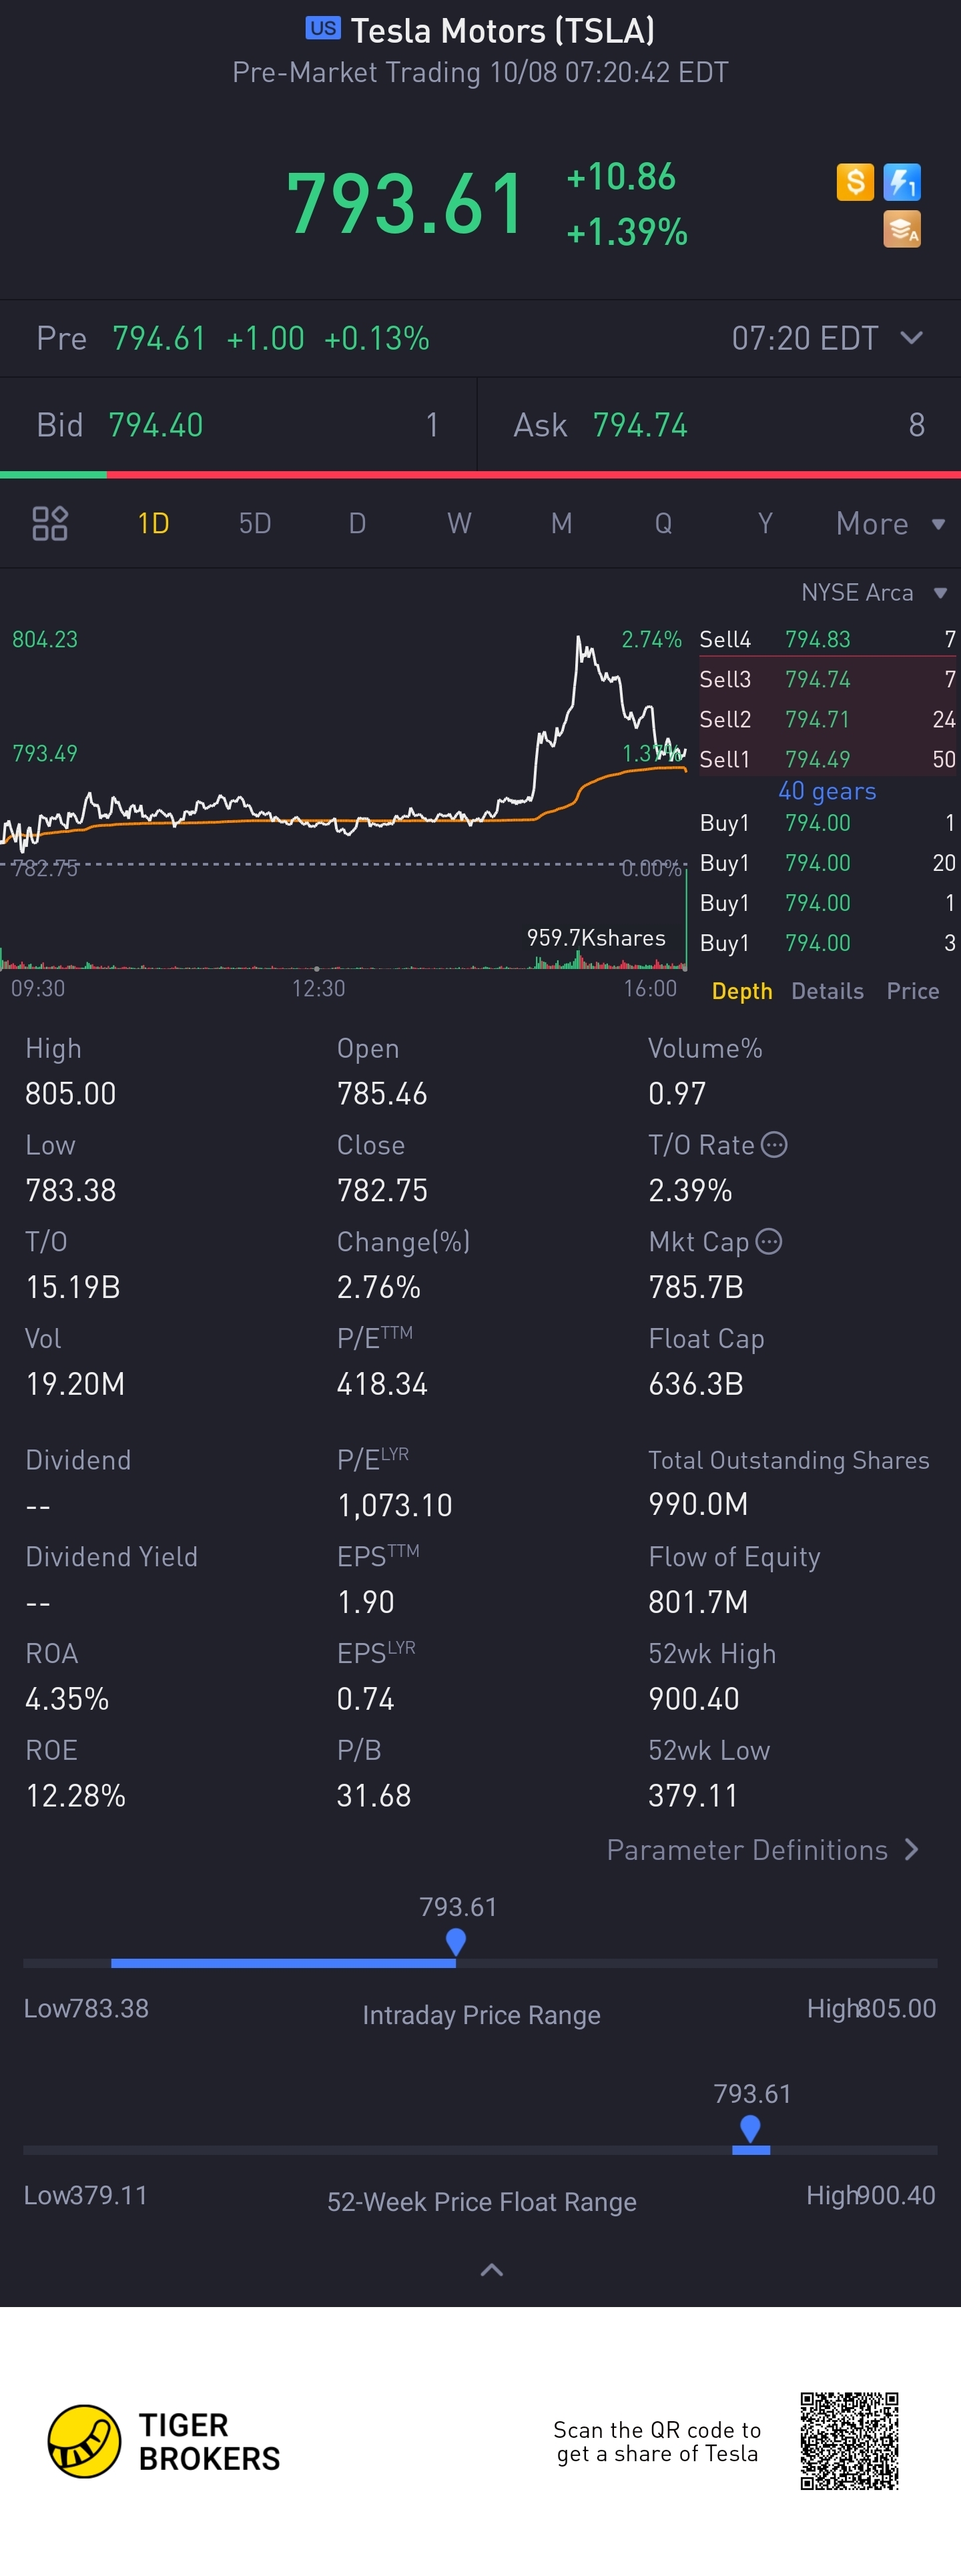Image resolution: width=961 pixels, height=2576 pixels.
Task: Tap the Sell3 794.74 order row
Action: click(827, 679)
